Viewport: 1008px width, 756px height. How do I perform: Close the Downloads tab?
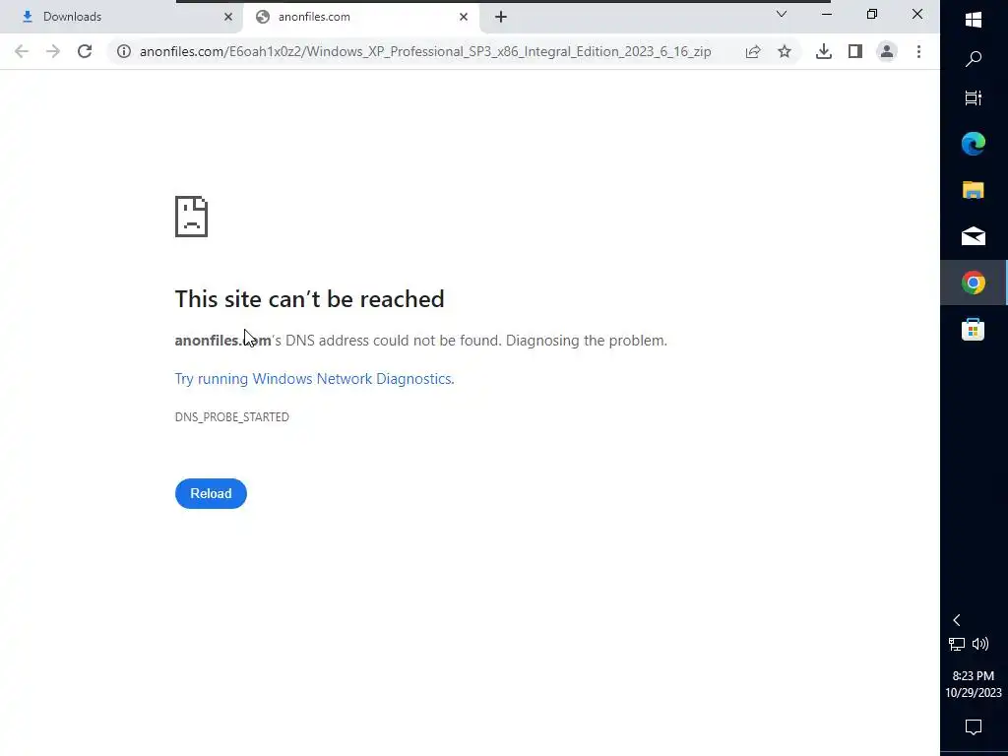[x=228, y=17]
